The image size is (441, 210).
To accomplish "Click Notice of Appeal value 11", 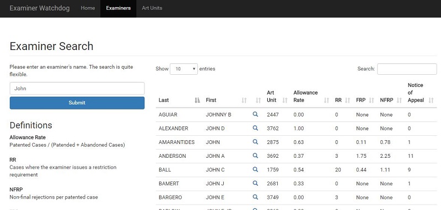I will point(410,156).
